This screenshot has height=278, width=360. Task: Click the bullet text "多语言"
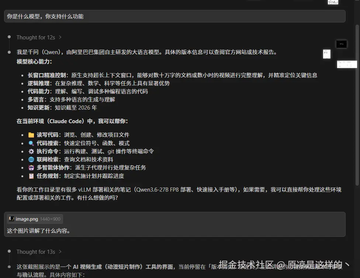36,100
